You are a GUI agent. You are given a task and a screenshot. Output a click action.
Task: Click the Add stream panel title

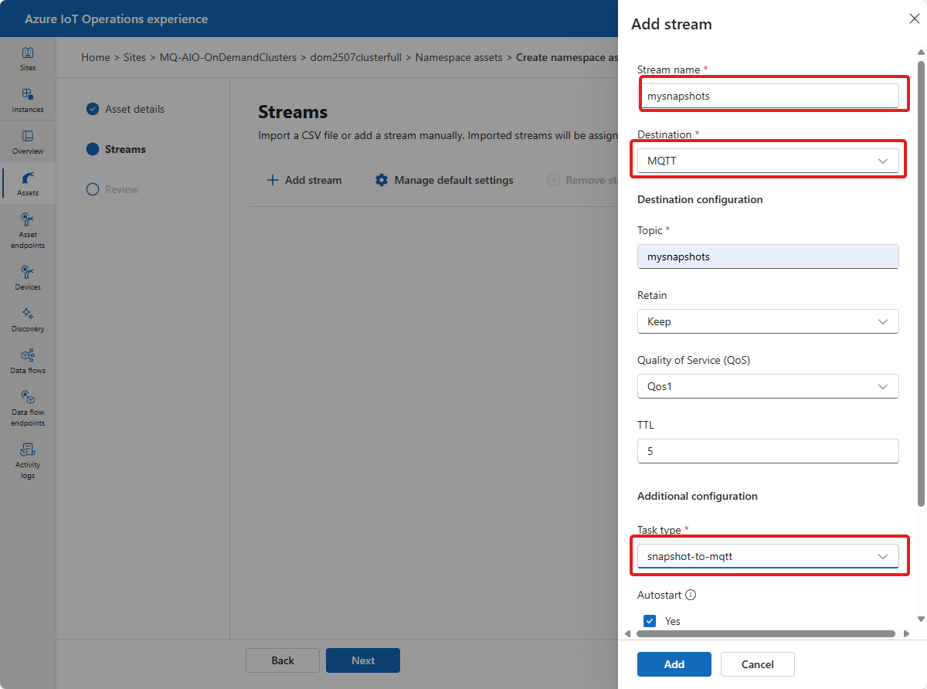[x=671, y=24]
